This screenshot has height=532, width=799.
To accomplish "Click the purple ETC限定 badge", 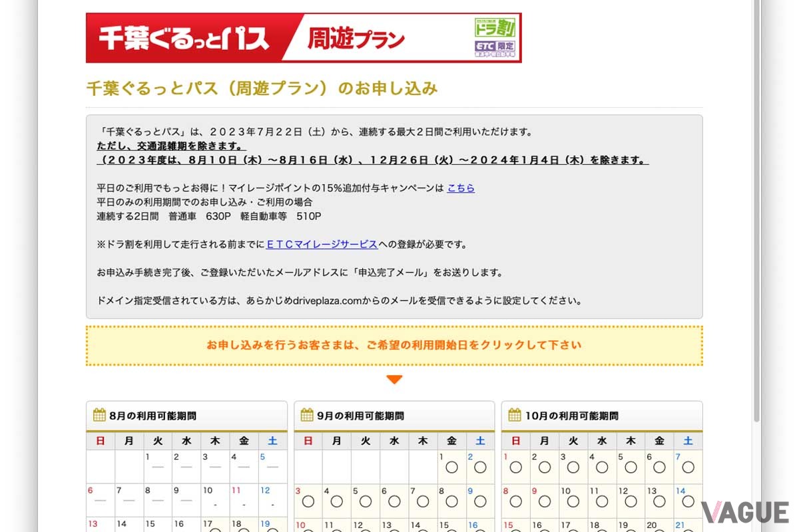I will [495, 48].
